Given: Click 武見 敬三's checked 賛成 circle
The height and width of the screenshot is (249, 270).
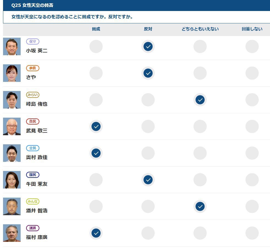Looking at the screenshot, I should coord(96,126).
